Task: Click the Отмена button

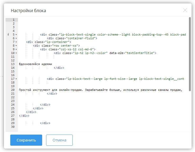Action: (59, 140)
